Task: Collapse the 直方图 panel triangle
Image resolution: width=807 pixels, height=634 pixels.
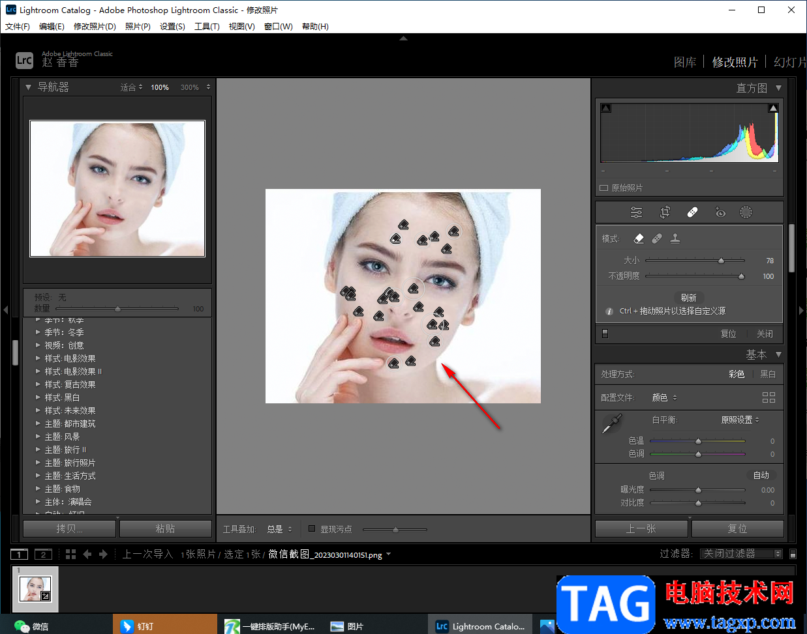Action: click(778, 88)
